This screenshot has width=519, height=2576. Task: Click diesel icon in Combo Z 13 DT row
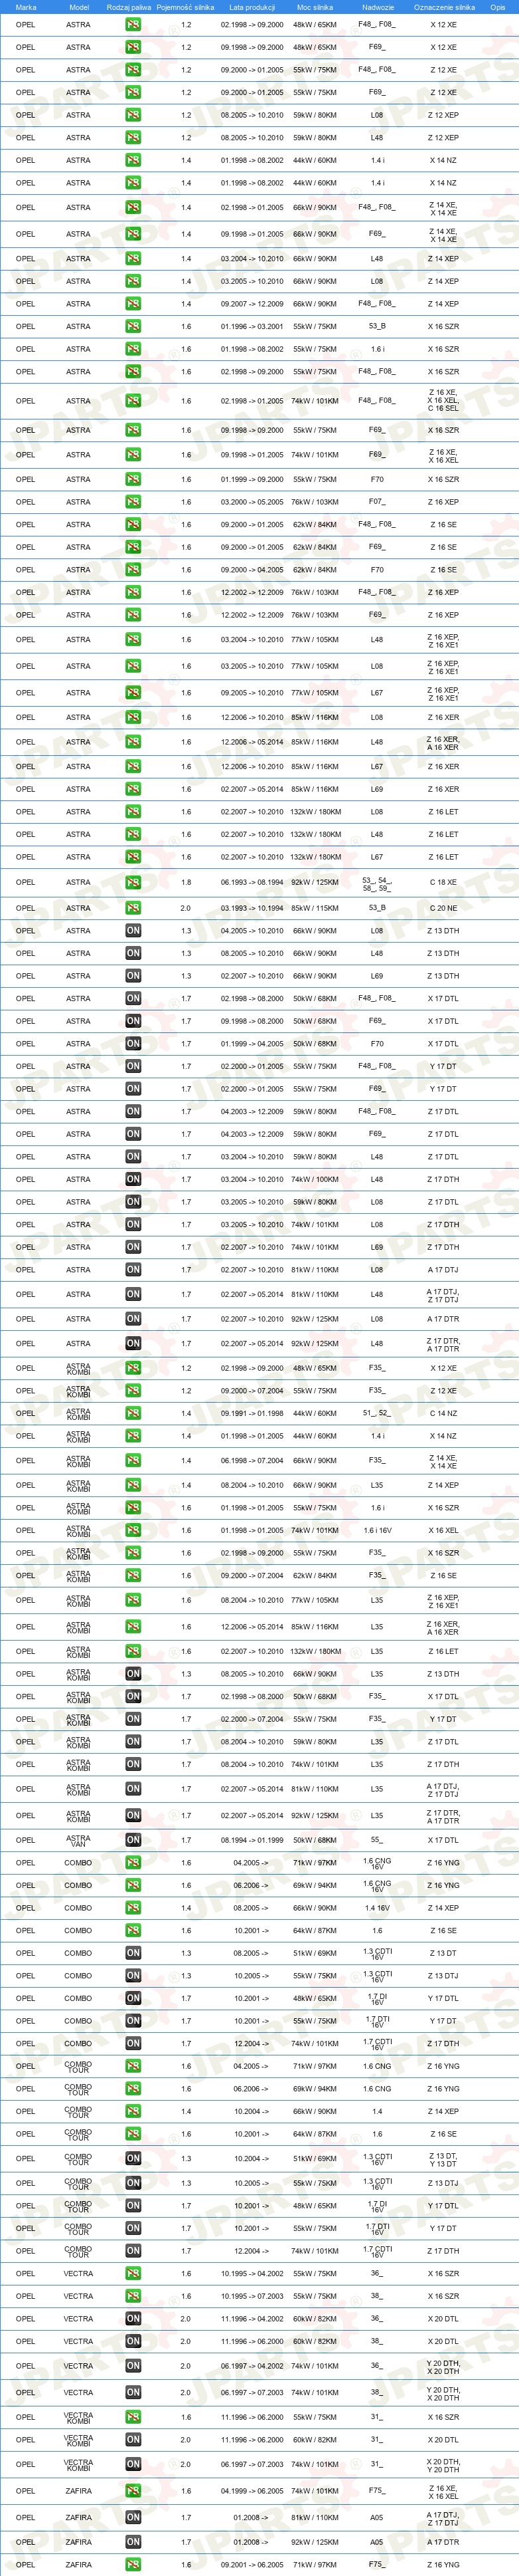click(x=133, y=1953)
